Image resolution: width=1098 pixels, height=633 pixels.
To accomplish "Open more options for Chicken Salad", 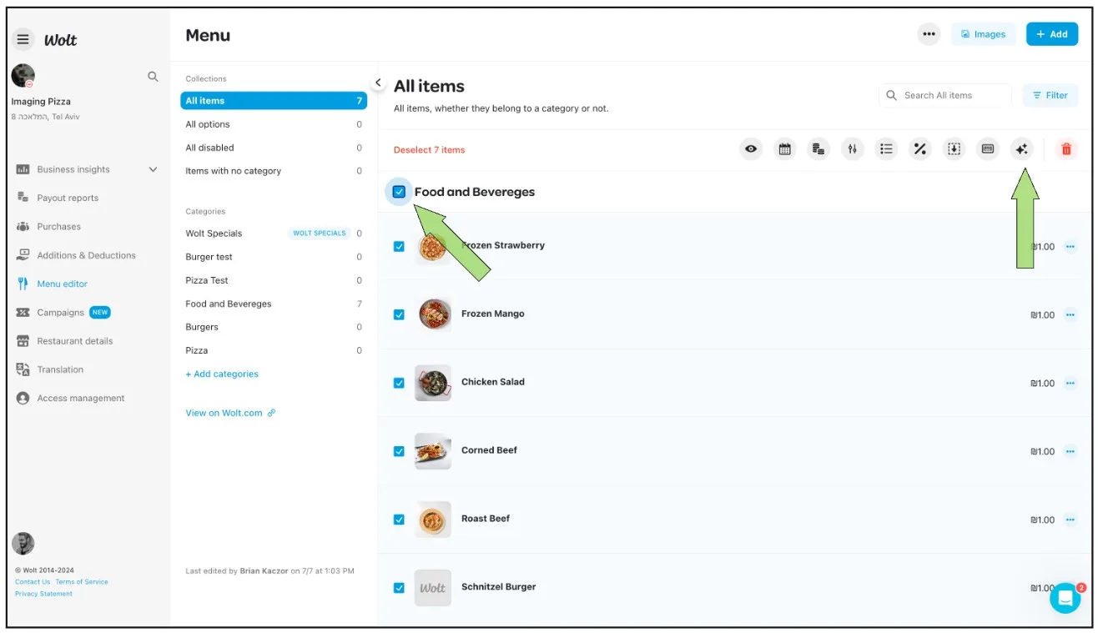I will (x=1070, y=383).
